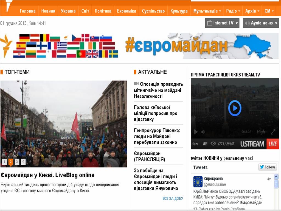The image size is (281, 211).
Task: Click the video camera icon beside Опозиція headline
Action: pyautogui.click(x=136, y=84)
